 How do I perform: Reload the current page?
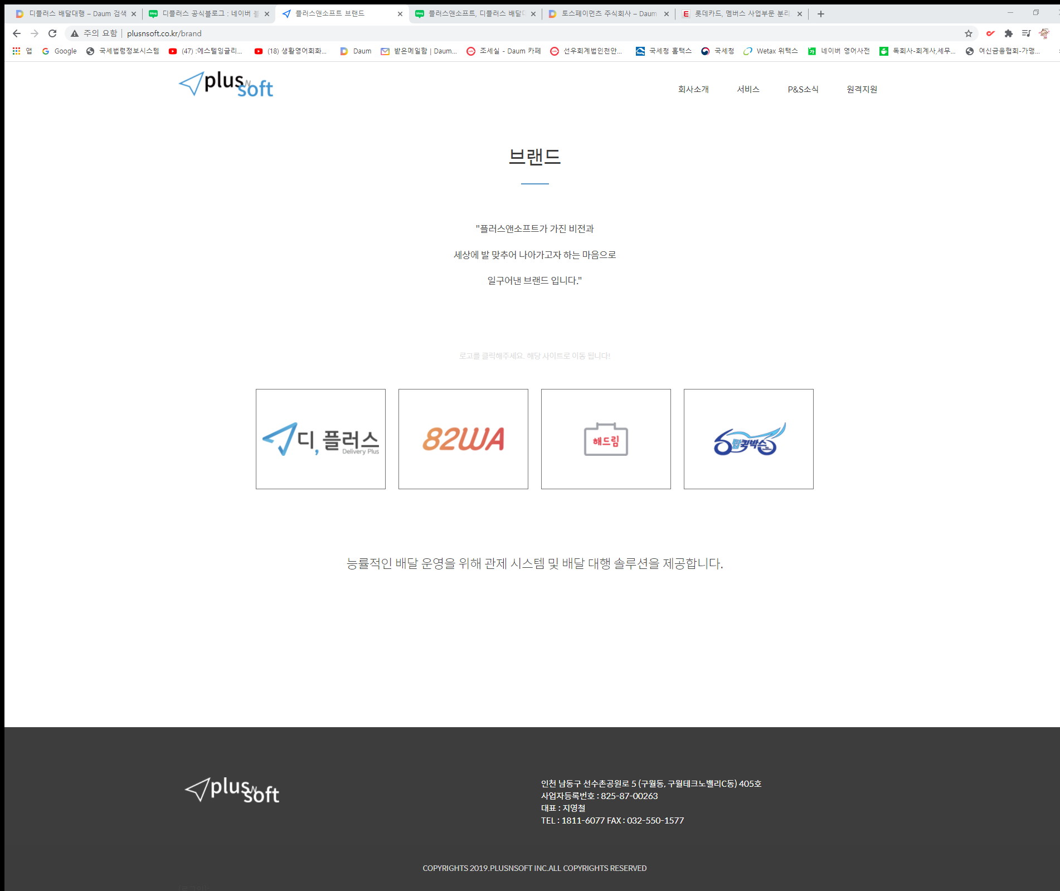tap(52, 33)
